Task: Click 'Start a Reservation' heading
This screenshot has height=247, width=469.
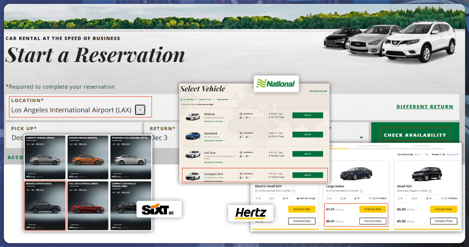Action: pyautogui.click(x=95, y=55)
